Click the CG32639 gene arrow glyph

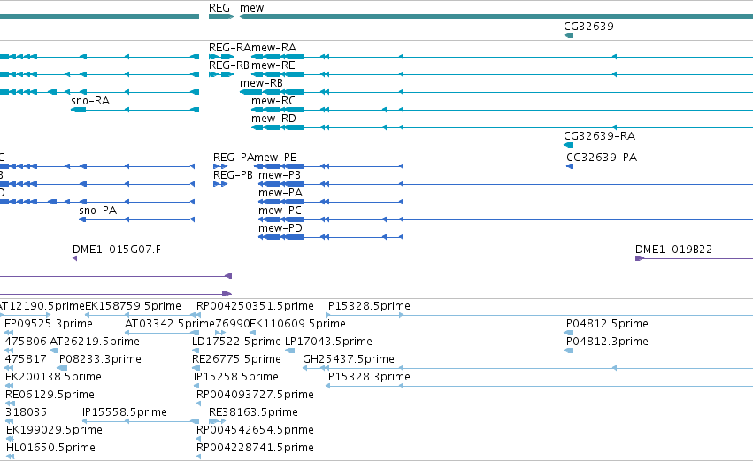click(569, 35)
